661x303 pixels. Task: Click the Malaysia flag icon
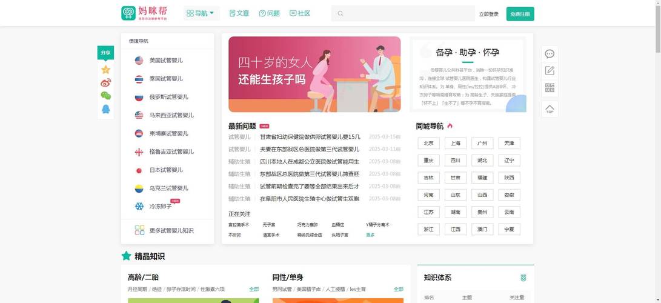[139, 115]
